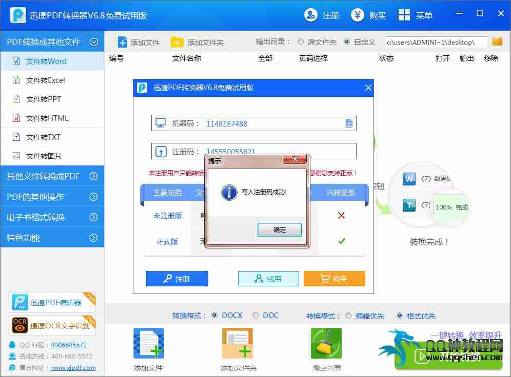Select 文件转TXT in sidebar
Screen dimensions: 511x377
52,137
